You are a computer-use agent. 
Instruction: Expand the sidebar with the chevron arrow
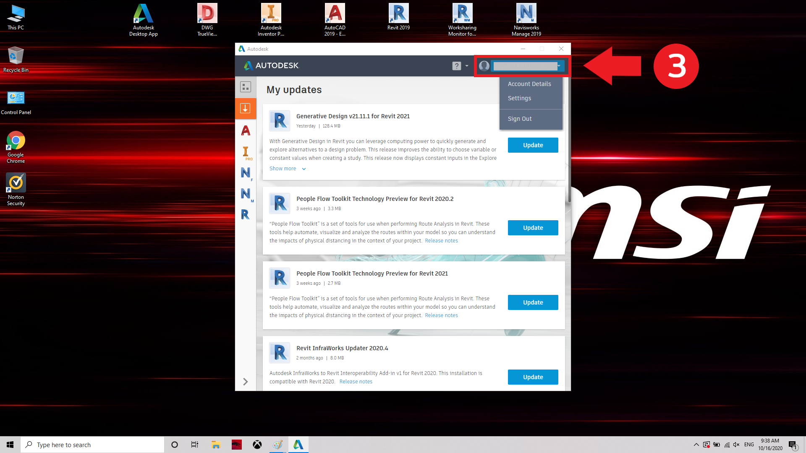[246, 381]
